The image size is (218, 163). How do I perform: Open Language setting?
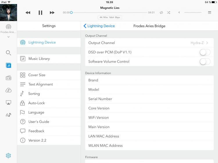coord(49,112)
